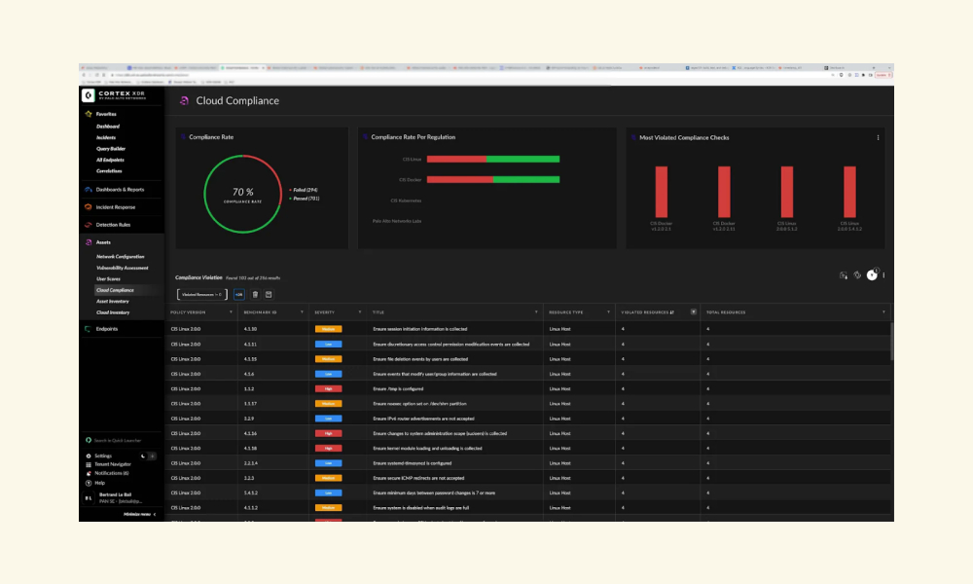The height and width of the screenshot is (584, 973).
Task: Click the CIS Linux compliance rate bar
Action: pos(493,160)
